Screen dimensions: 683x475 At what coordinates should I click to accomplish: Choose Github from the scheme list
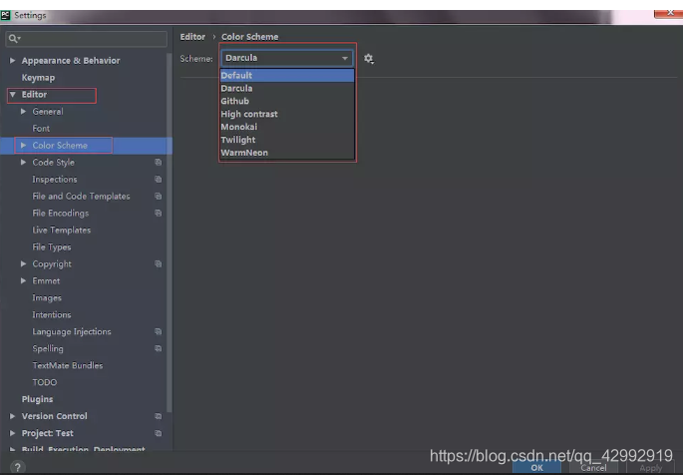[x=287, y=101]
